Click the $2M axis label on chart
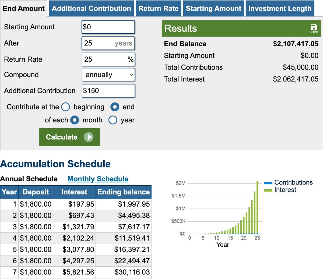Viewport: 323px width, 279px height. coord(181,183)
